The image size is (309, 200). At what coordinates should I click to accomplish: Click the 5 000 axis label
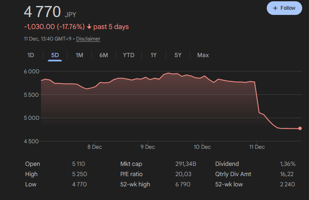[32, 118]
